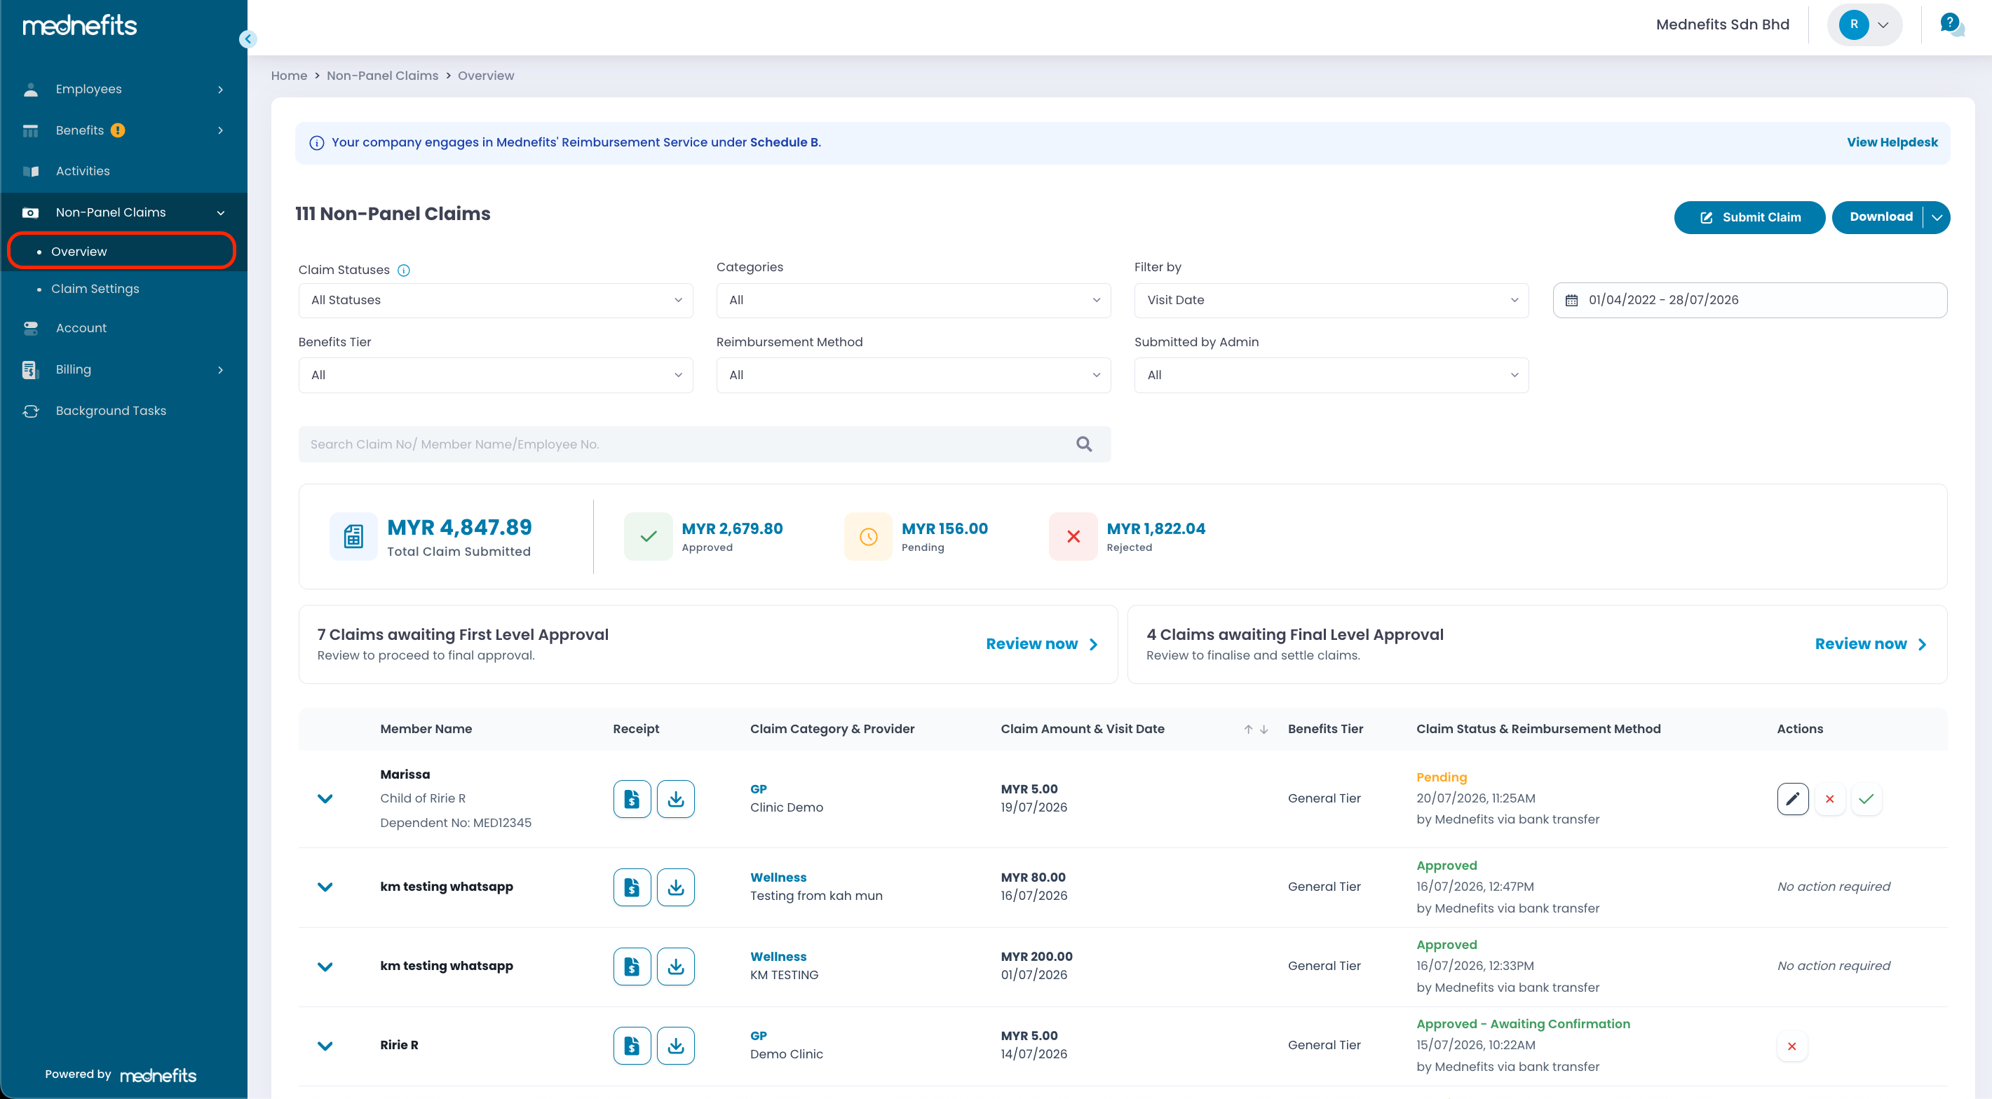Select Claim Settings in the sidebar
Screen dimensions: 1992x1099
point(95,288)
